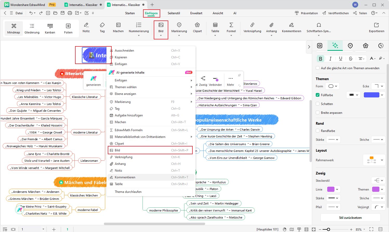
Task: Switch to the Seitenstil ribbon tab
Action: tap(174, 13)
